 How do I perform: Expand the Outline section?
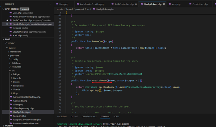[3, 126]
